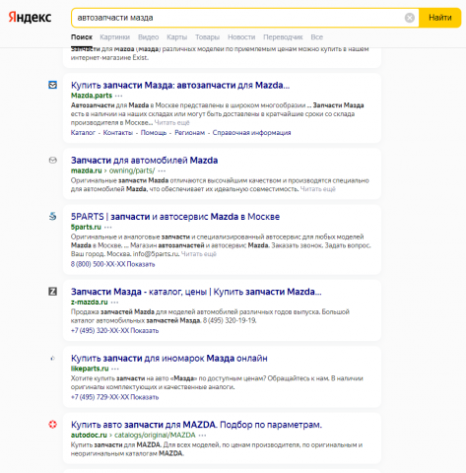Open the Каталог sitelink under Mazda.parts

click(83, 133)
